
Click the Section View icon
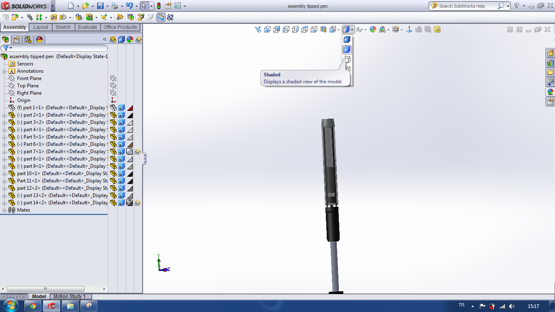point(323,29)
